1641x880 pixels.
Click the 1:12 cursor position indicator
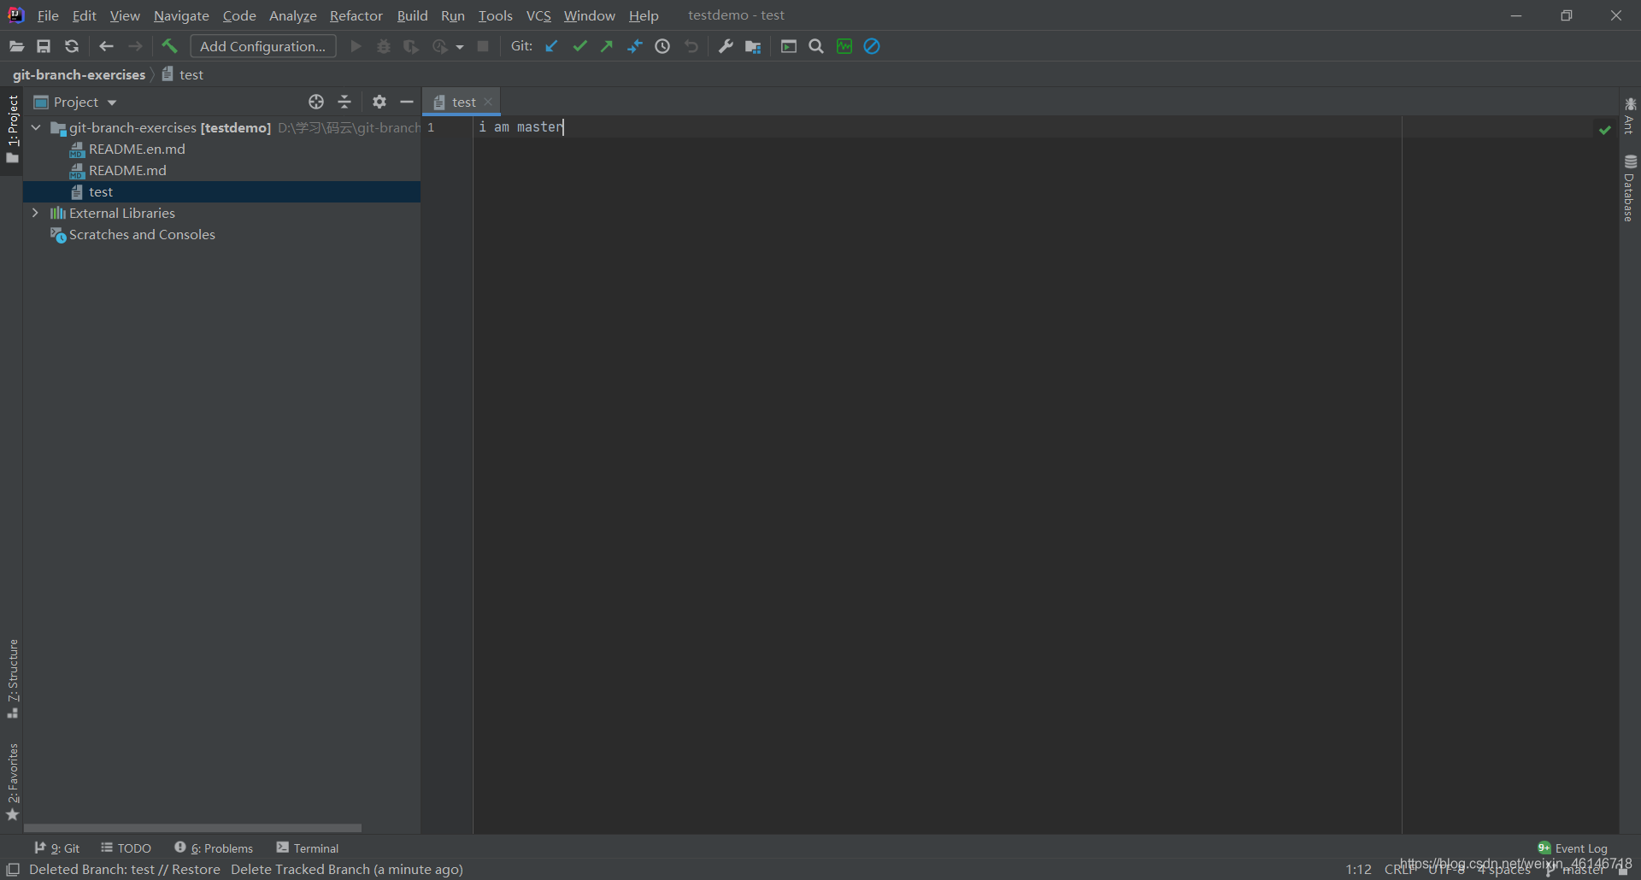pyautogui.click(x=1358, y=870)
